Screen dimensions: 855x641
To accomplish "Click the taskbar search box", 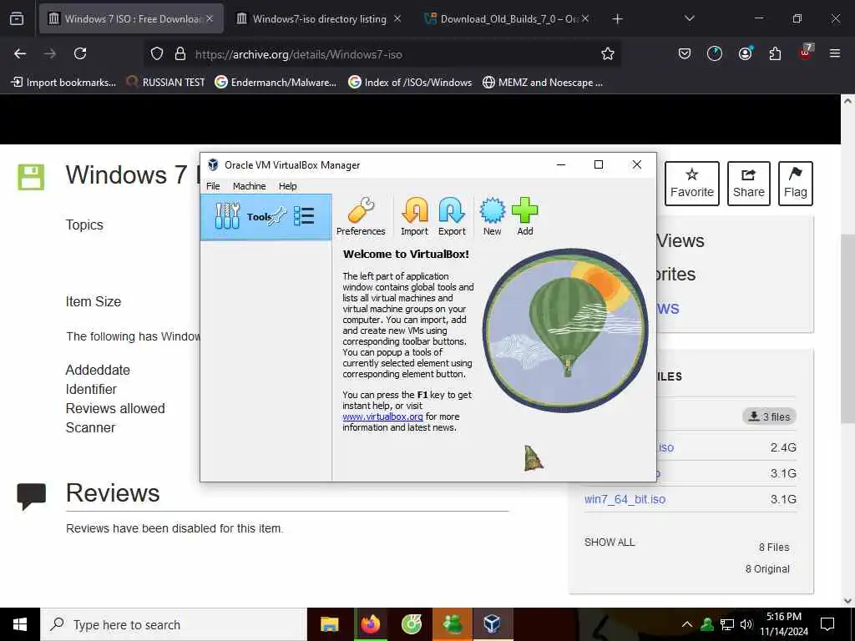I will point(174,624).
